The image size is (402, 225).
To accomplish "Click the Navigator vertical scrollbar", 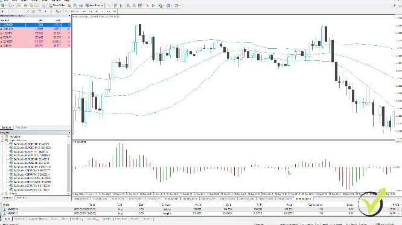I will point(68,165).
